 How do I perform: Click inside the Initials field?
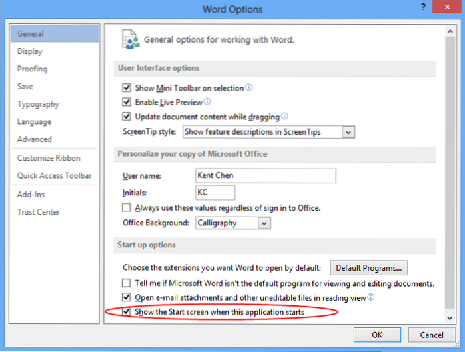coord(215,193)
